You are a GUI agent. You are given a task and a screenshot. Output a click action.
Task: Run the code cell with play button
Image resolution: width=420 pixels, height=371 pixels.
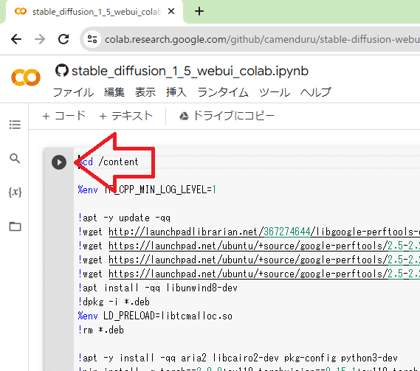(x=59, y=162)
